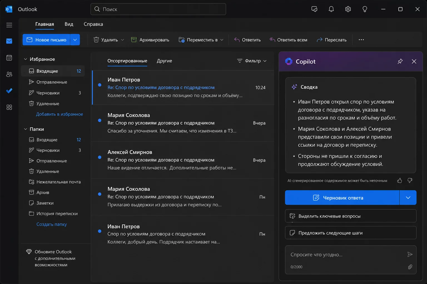Select the Другие inbox tab
The height and width of the screenshot is (284, 427).
point(164,61)
